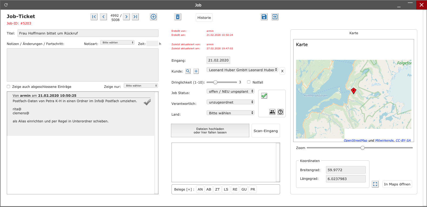
Task: Delete this job via trash icon
Action: [x=178, y=17]
